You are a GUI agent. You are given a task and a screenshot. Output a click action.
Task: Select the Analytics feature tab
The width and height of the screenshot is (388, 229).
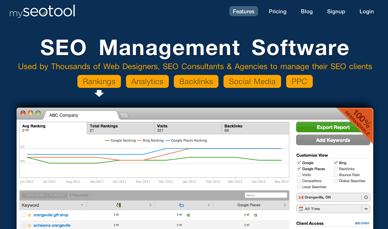[x=147, y=81]
